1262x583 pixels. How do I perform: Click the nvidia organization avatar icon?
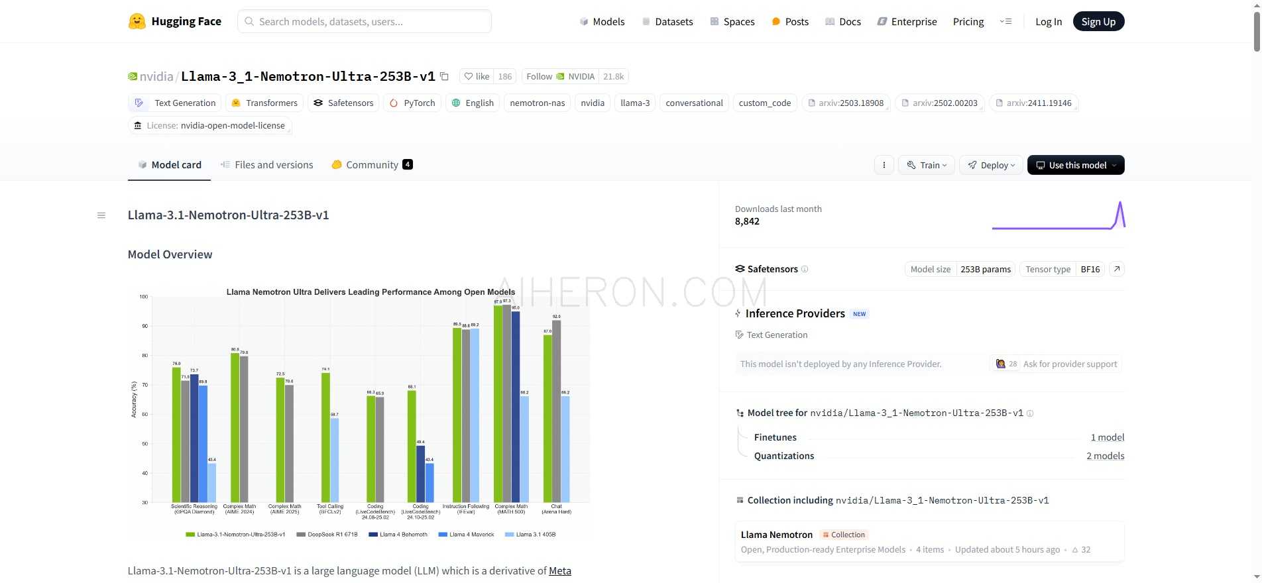133,76
